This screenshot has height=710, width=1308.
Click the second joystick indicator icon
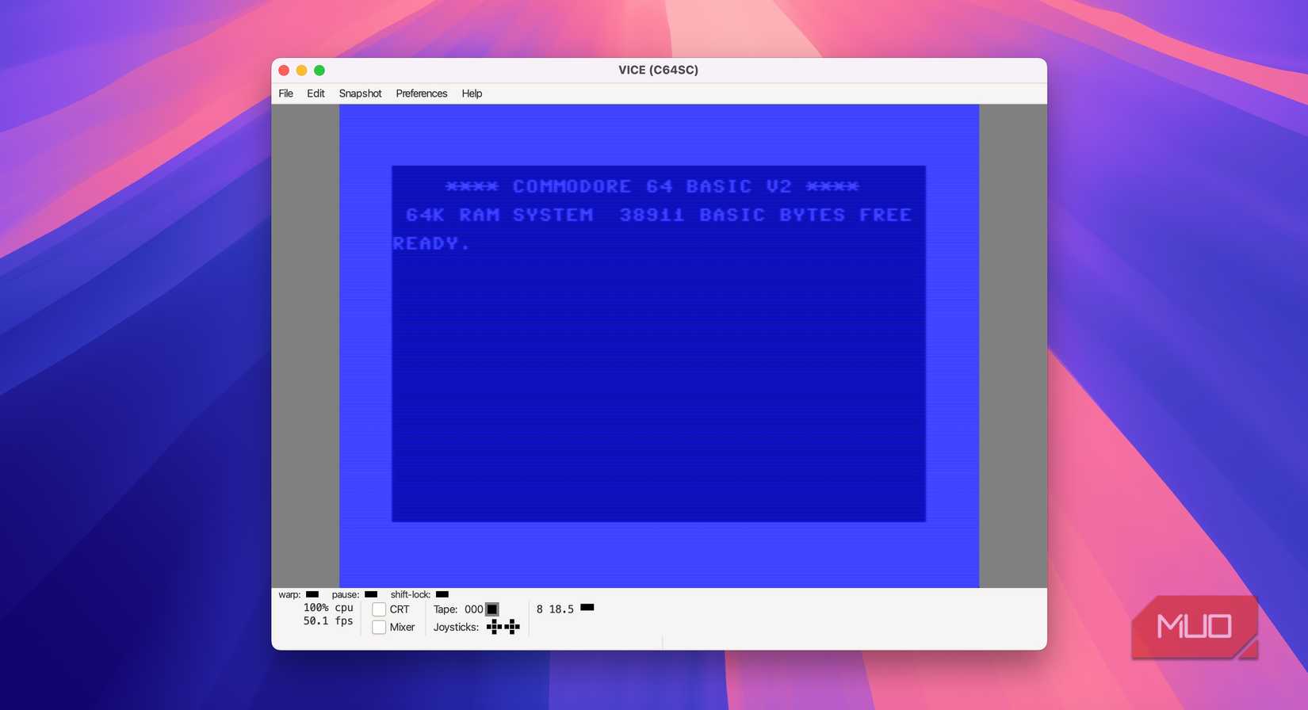[512, 627]
